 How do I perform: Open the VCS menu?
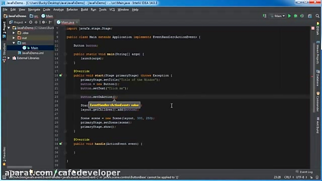(x=112, y=9)
